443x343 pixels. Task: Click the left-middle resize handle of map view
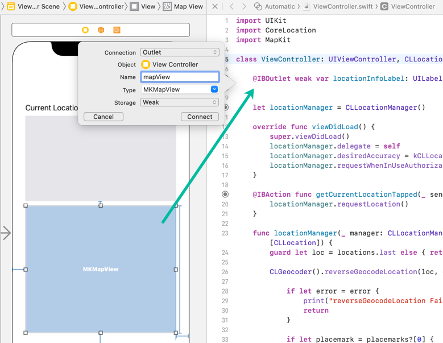(26, 270)
